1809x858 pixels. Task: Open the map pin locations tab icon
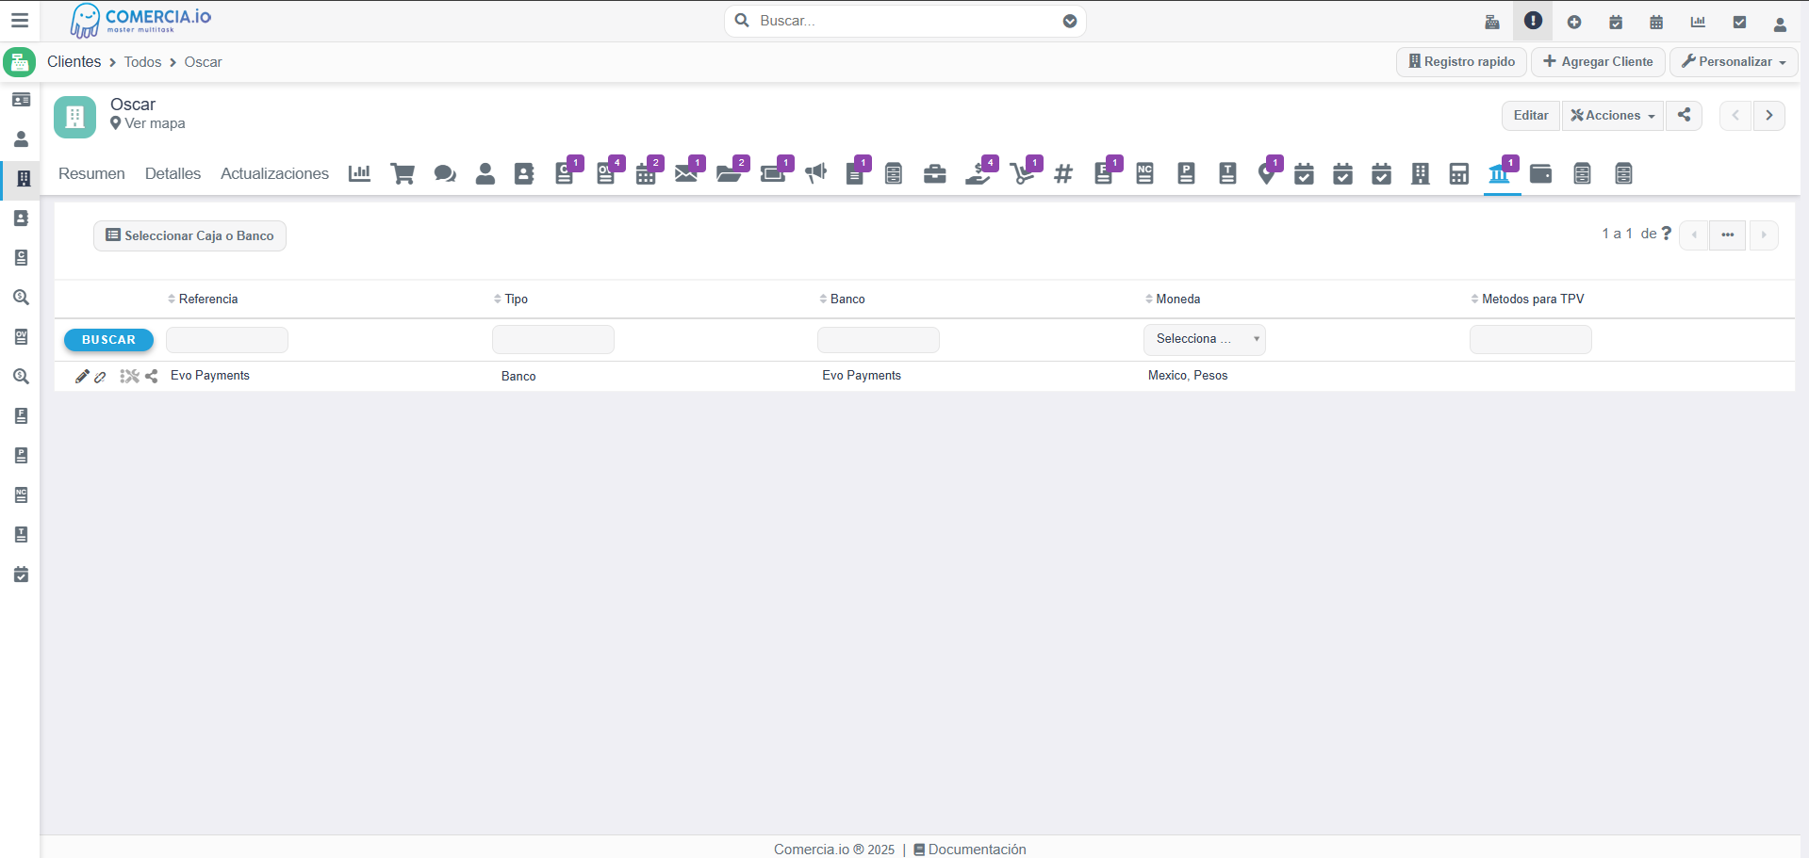(x=1267, y=173)
